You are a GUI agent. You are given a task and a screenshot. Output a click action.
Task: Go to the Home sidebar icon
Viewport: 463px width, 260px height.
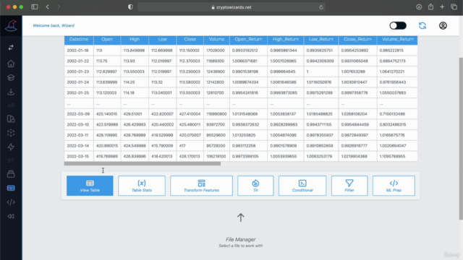(x=11, y=64)
